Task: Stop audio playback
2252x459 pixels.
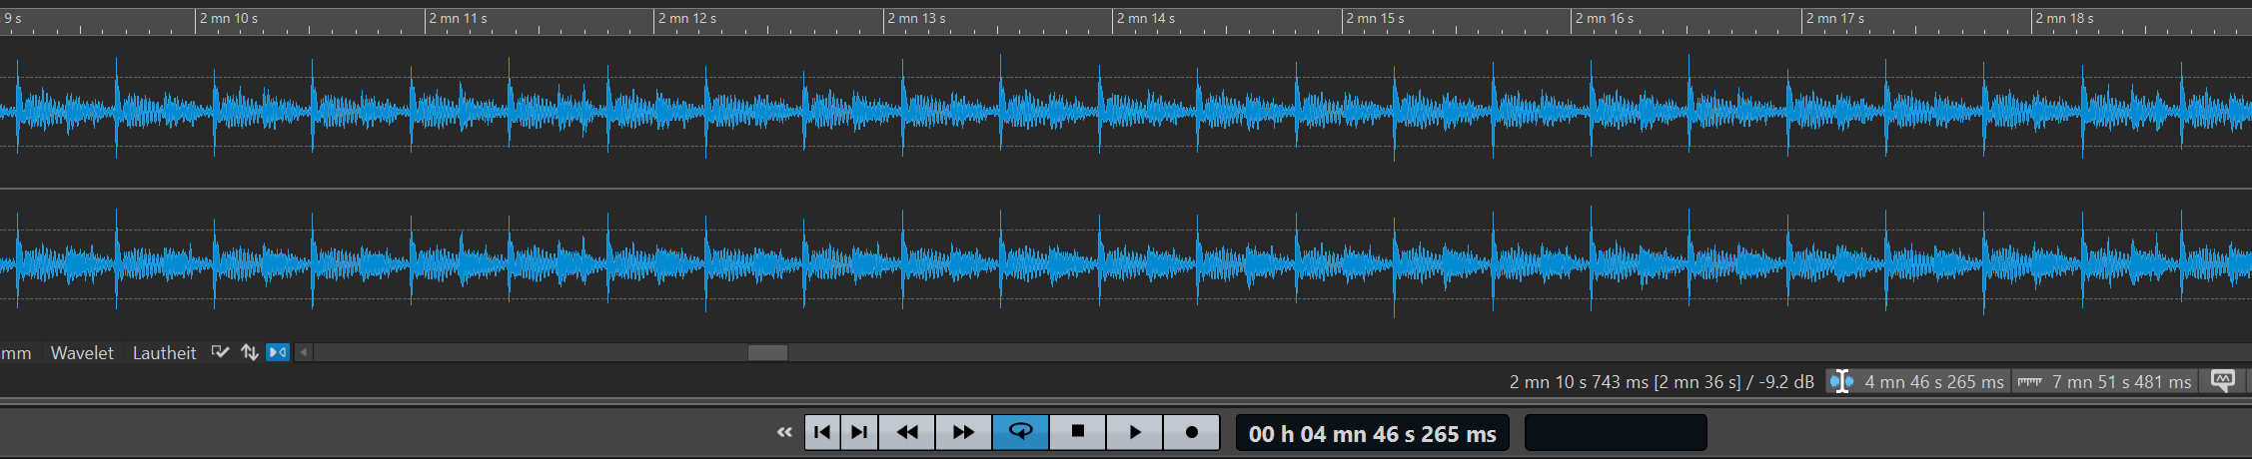Action: (x=1077, y=432)
